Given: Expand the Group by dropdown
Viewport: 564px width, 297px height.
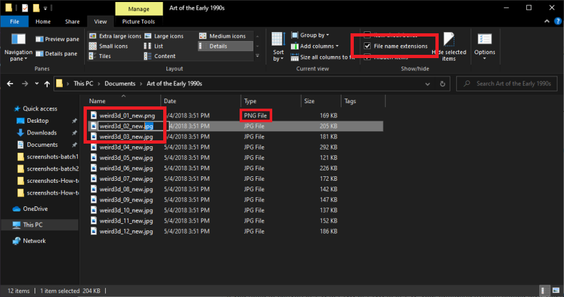Looking at the screenshot, I should point(315,35).
